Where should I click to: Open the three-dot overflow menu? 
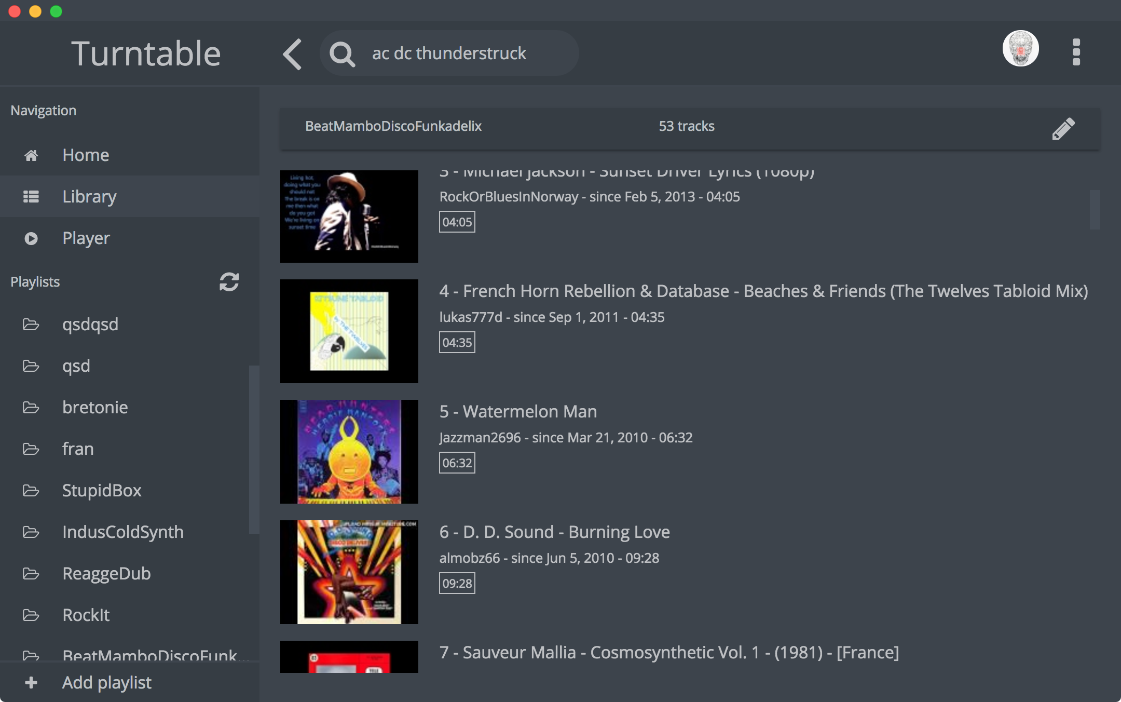[x=1076, y=52]
